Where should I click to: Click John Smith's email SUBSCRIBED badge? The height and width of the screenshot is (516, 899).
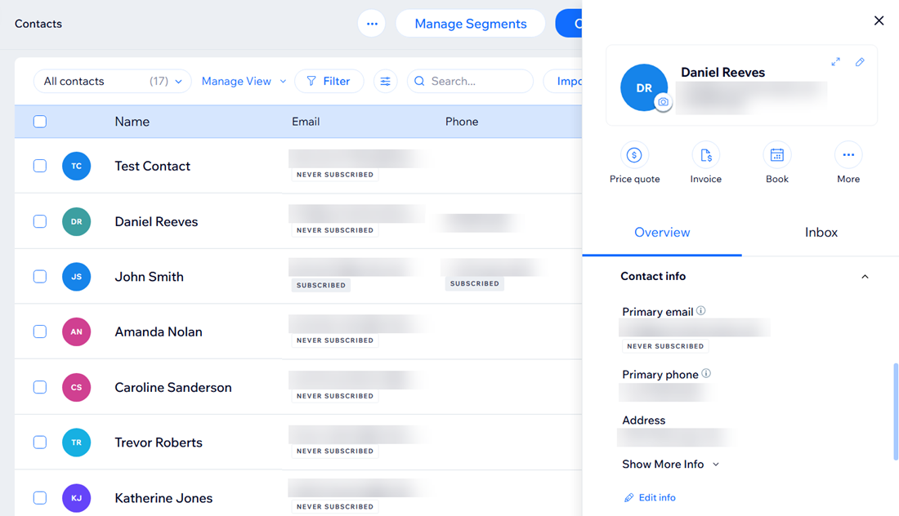click(321, 285)
